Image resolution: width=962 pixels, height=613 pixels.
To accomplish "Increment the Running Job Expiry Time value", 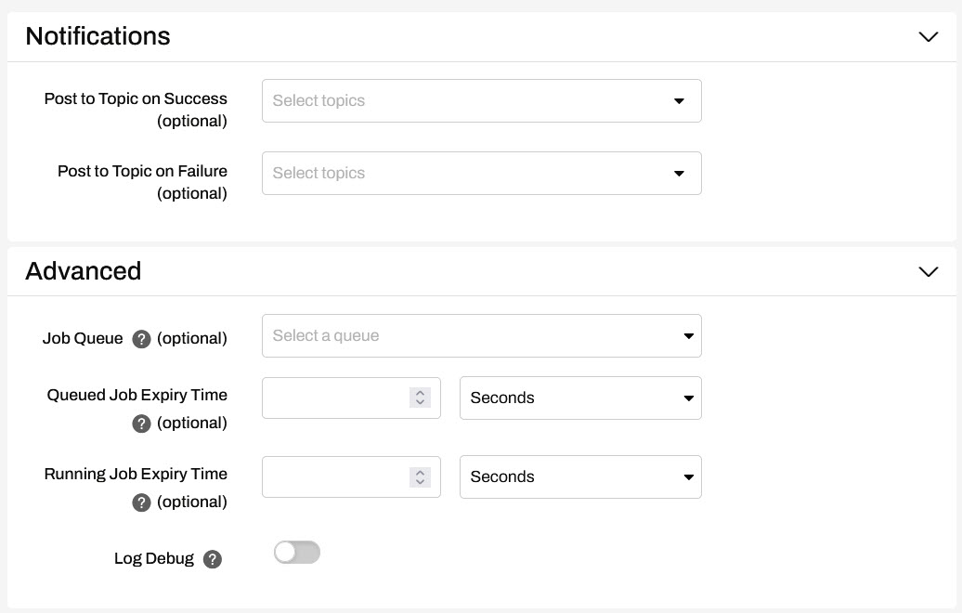I will (421, 471).
